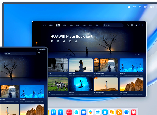Open the four-squares launcher icon in dock
Image resolution: width=157 pixels, height=115 pixels.
(53, 112)
